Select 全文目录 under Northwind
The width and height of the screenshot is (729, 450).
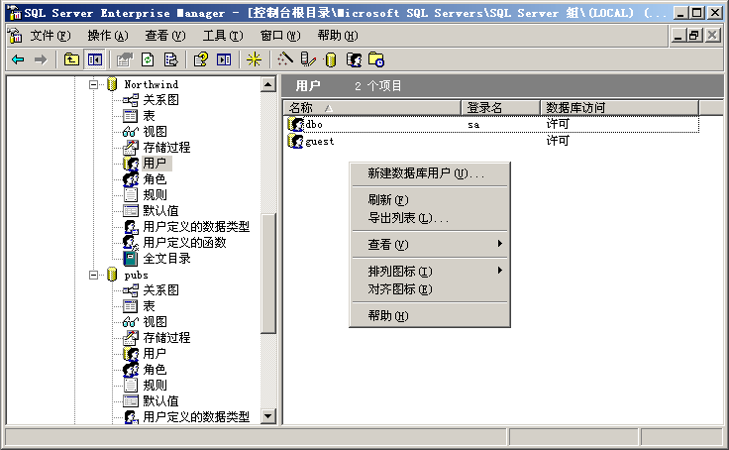[166, 259]
